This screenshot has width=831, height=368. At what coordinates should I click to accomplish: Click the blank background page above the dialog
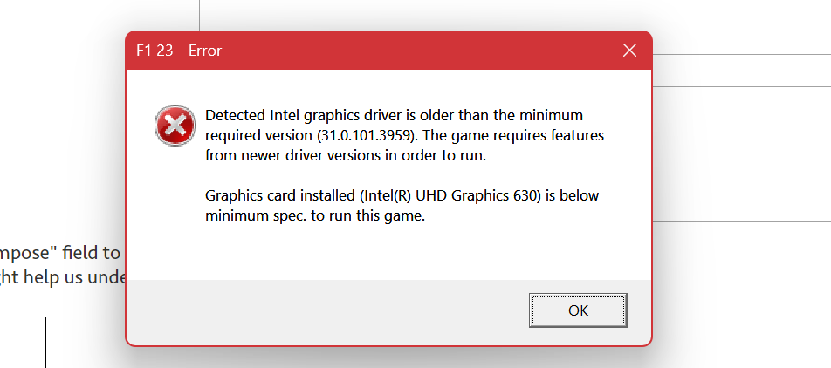point(424,14)
